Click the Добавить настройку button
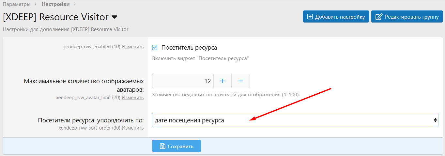 (x=336, y=17)
